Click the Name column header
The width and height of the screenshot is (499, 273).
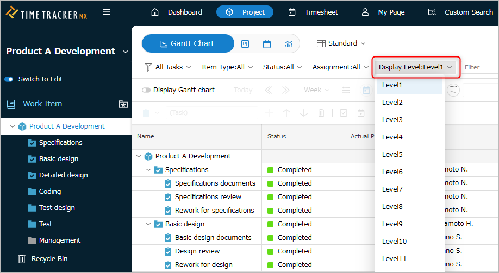pos(197,136)
